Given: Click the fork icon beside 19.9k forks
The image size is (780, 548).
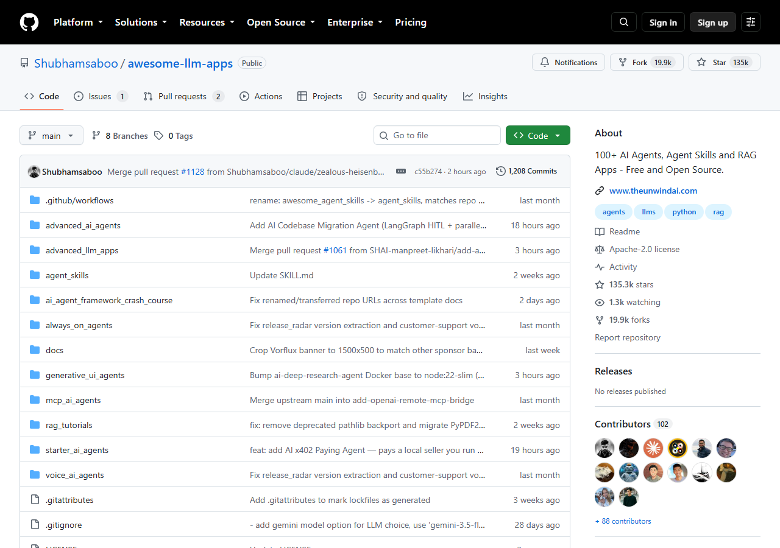Looking at the screenshot, I should [x=600, y=320].
